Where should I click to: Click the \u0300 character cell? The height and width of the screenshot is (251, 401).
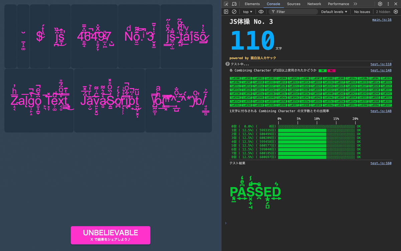[x=235, y=78]
